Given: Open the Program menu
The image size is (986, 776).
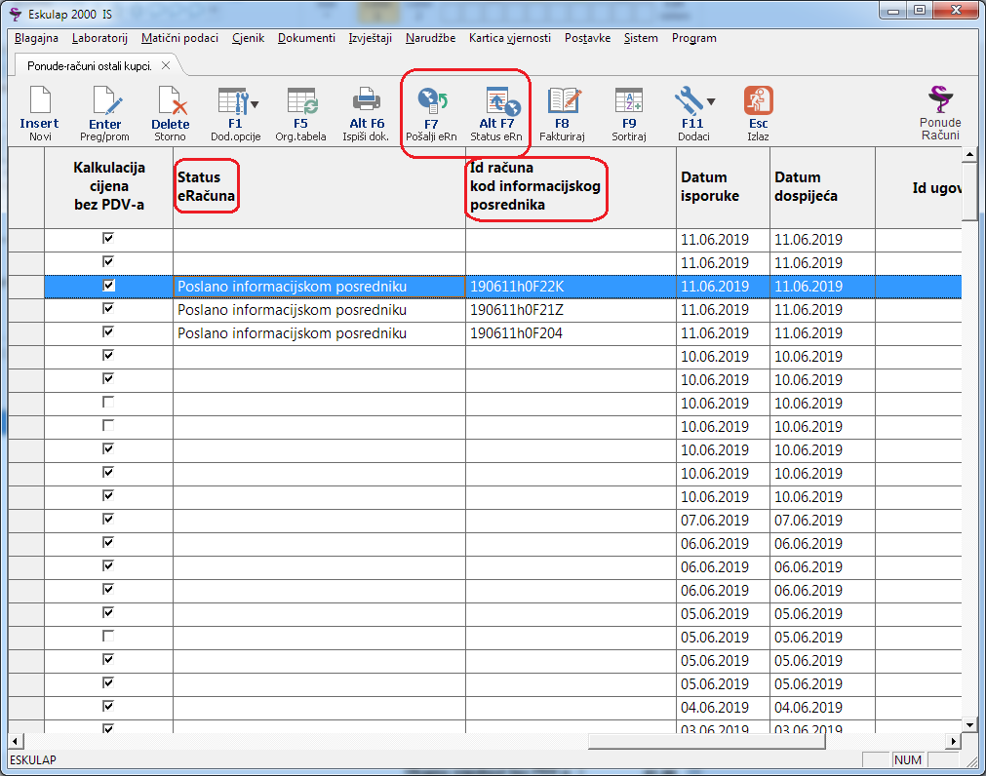Looking at the screenshot, I should (694, 38).
